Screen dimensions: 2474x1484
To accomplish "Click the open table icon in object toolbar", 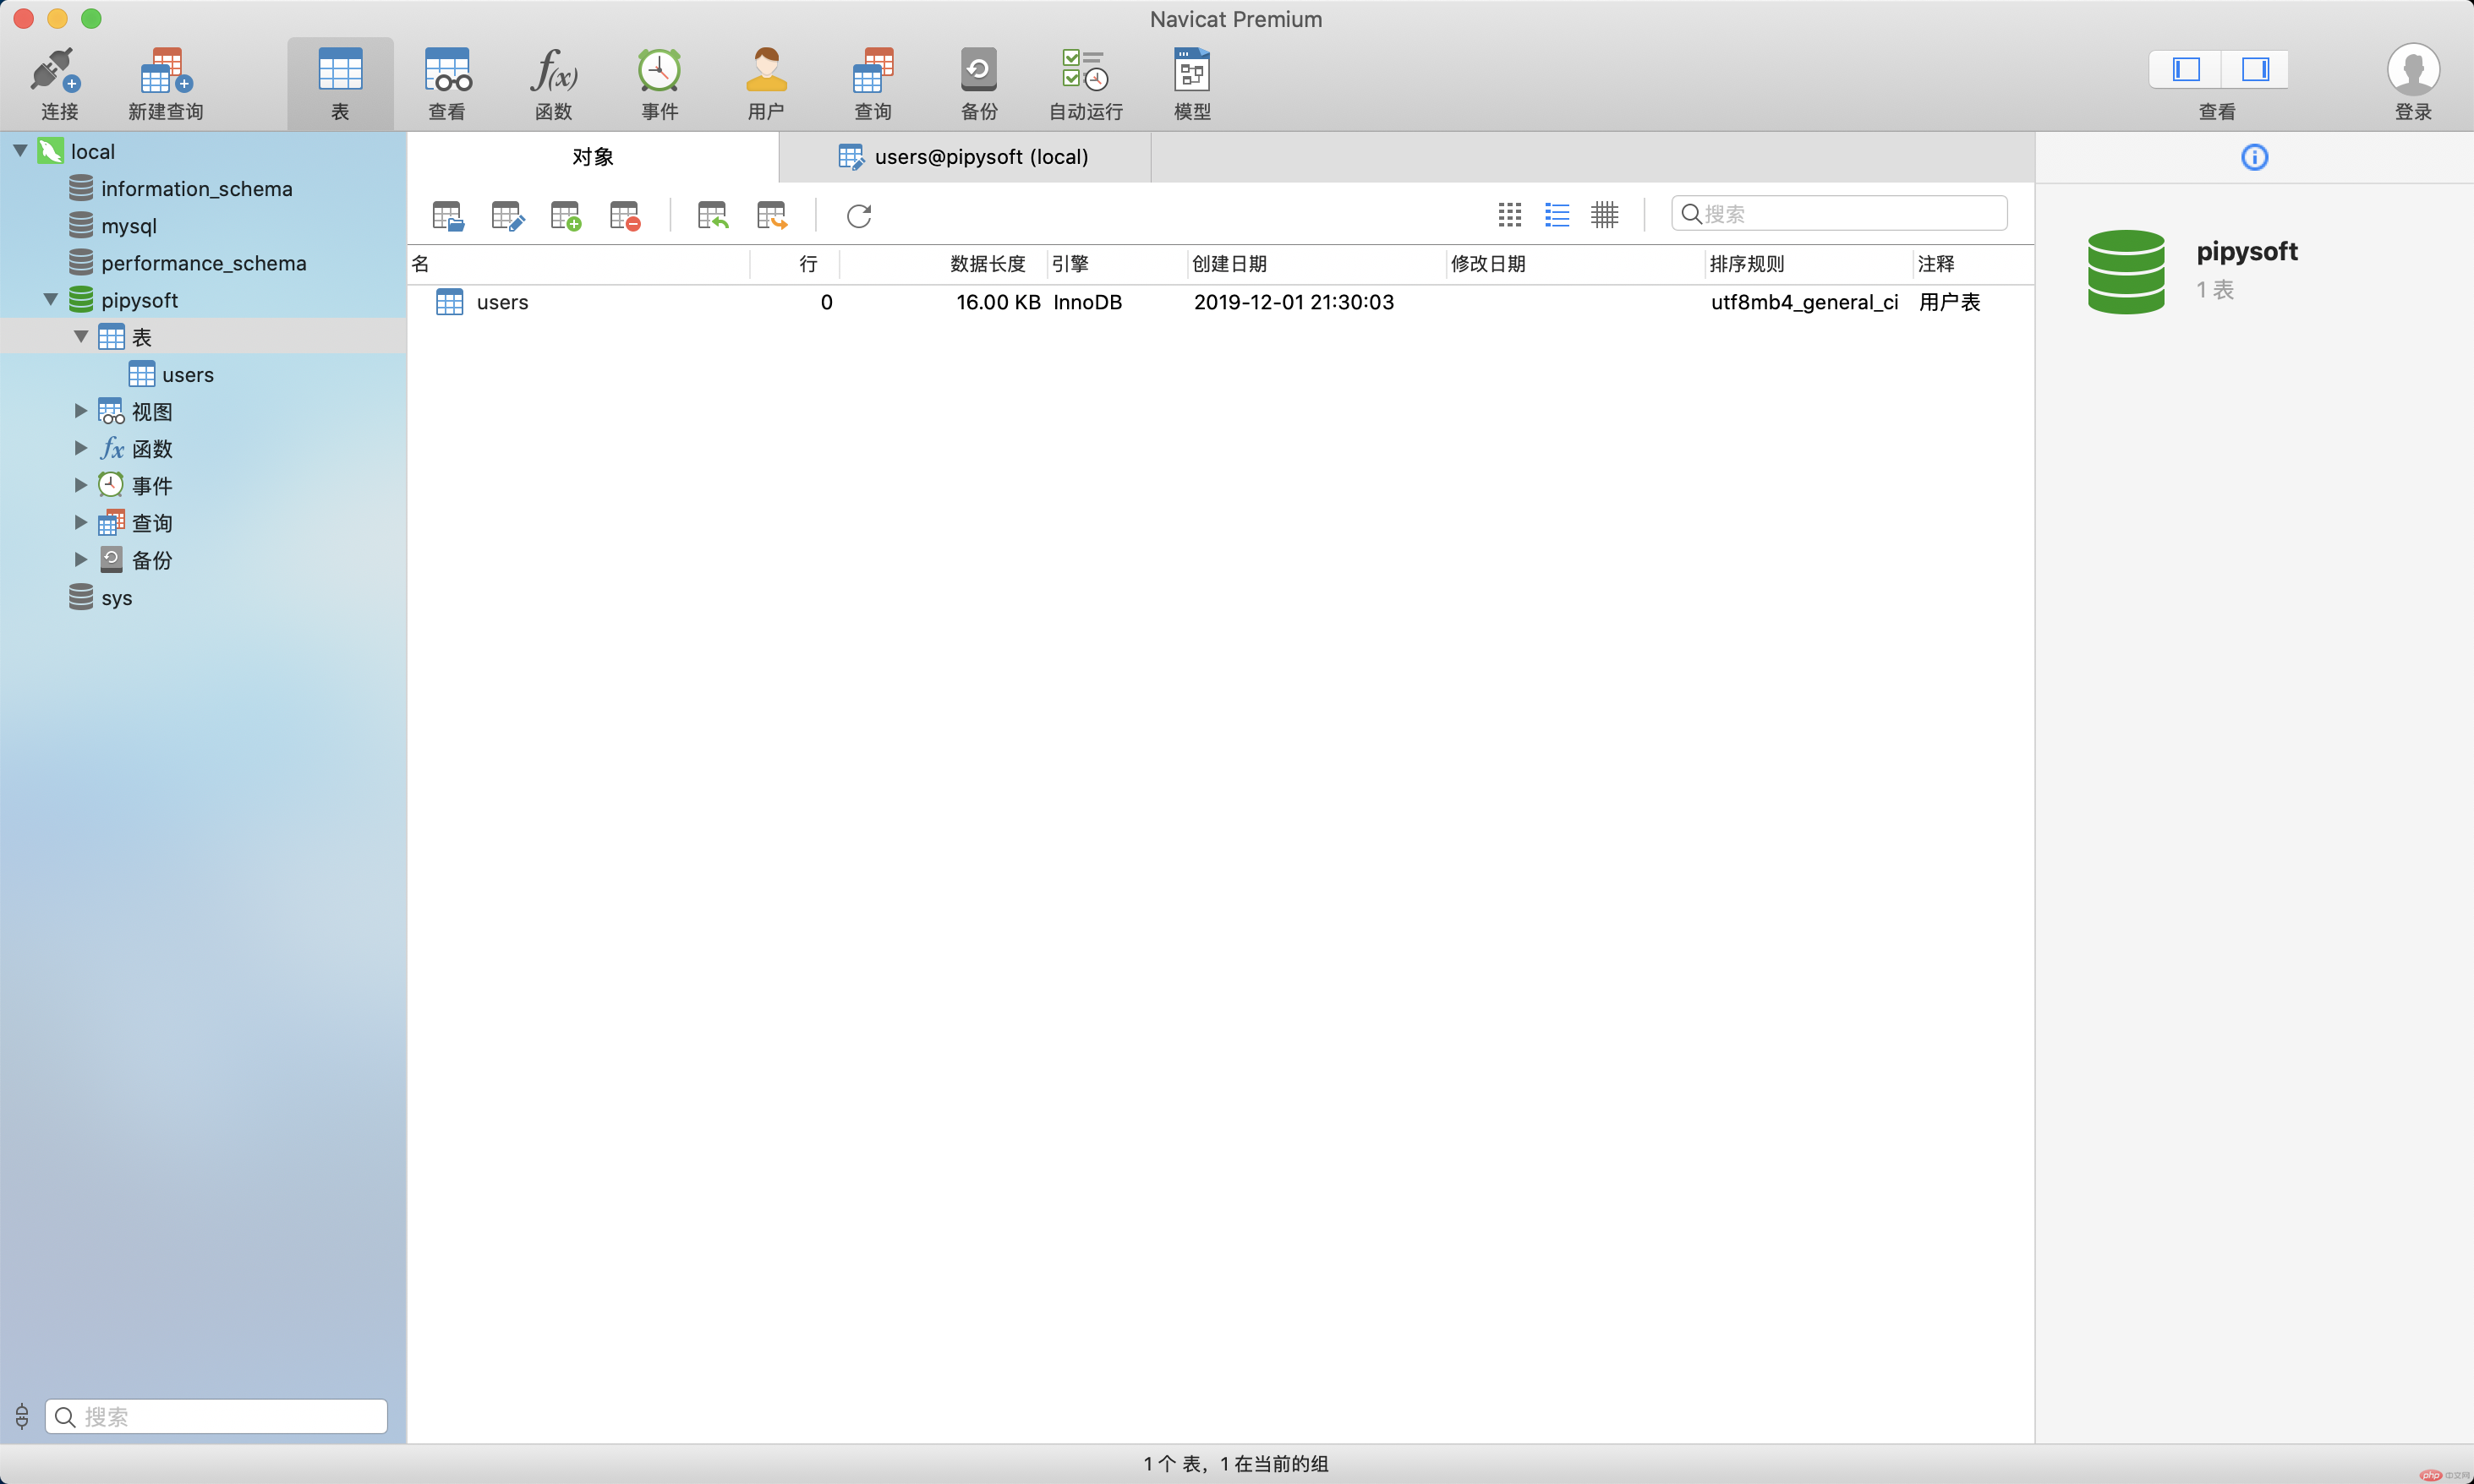I will tap(447, 215).
